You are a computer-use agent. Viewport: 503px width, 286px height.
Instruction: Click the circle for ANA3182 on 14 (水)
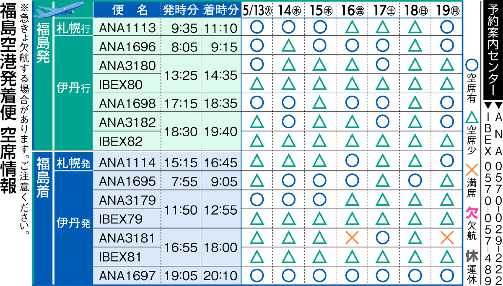tap(289, 121)
